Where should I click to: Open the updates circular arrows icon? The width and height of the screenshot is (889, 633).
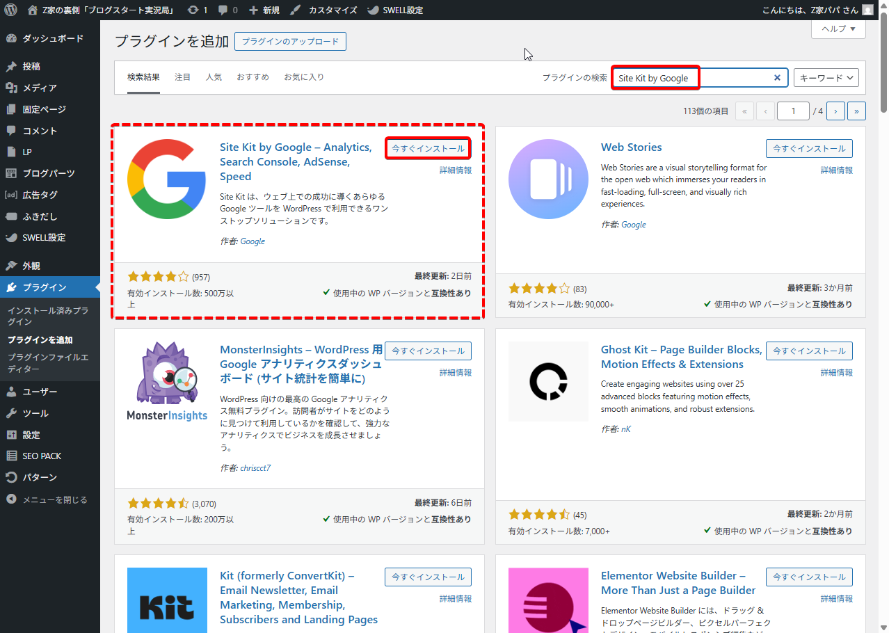(193, 10)
